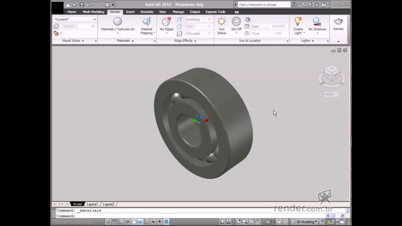Click the Save icon in Quick Access toolbar
This screenshot has width=402, height=226.
82,5
